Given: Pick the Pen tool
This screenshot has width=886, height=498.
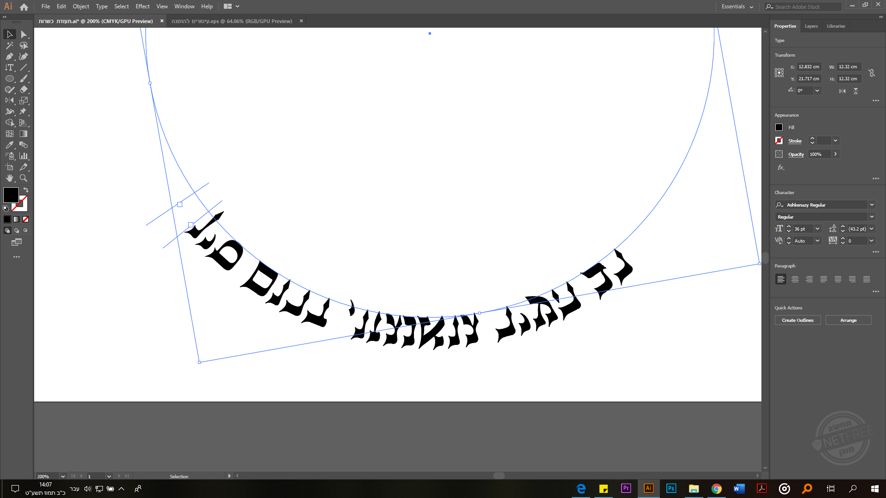Looking at the screenshot, I should (x=9, y=56).
